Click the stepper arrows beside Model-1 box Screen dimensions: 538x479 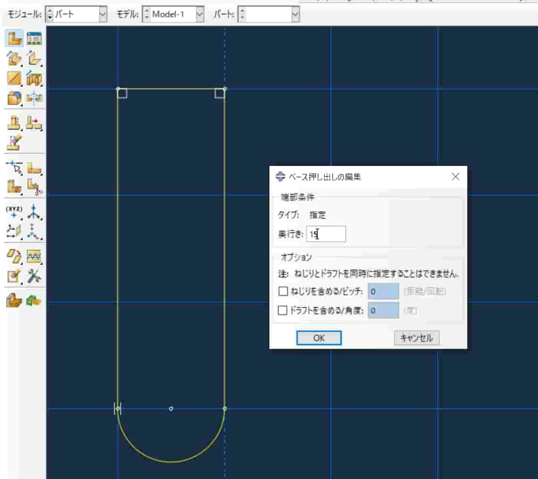click(147, 15)
